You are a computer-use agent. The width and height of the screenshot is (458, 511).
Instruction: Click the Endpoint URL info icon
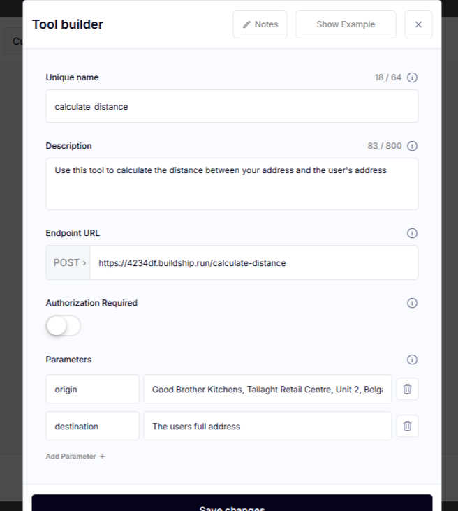412,233
